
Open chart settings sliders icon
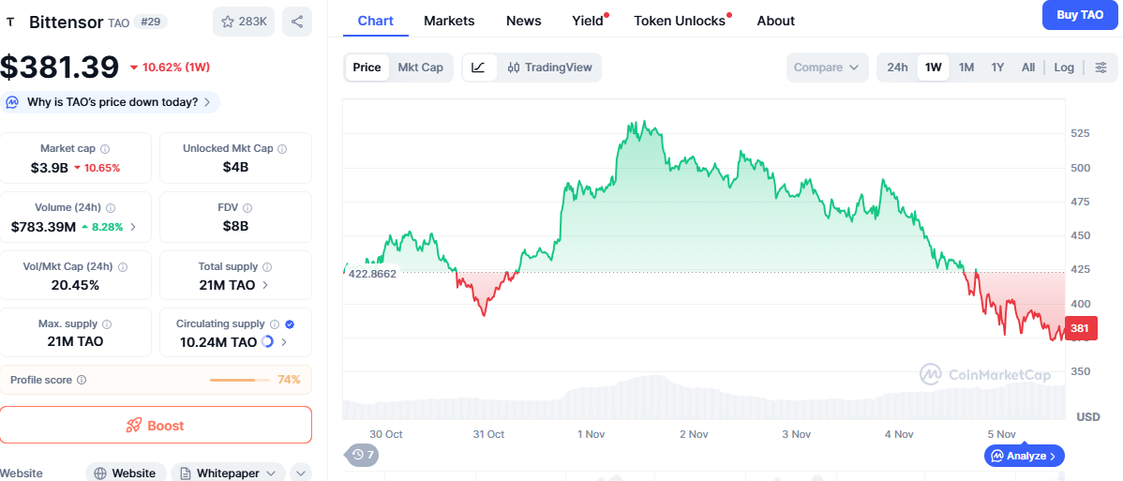point(1101,68)
